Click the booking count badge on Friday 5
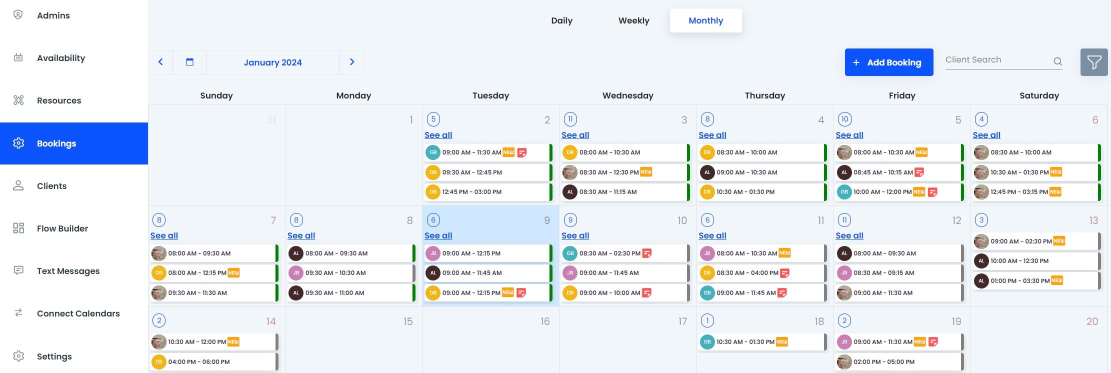The height and width of the screenshot is (373, 1111). pyautogui.click(x=844, y=119)
